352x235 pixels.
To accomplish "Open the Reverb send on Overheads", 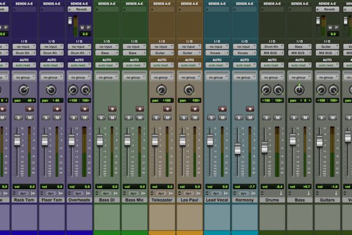I will point(82,9).
